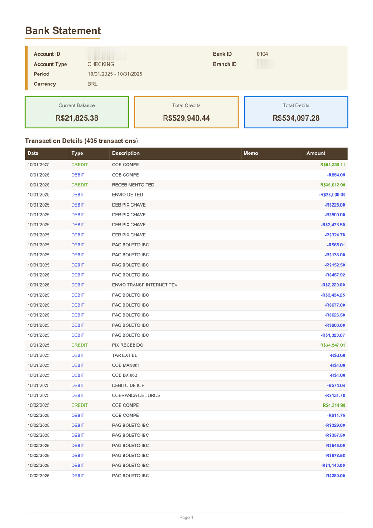Click the Bank Statement heading
Viewport: 373px width, 528px height.
63,31
